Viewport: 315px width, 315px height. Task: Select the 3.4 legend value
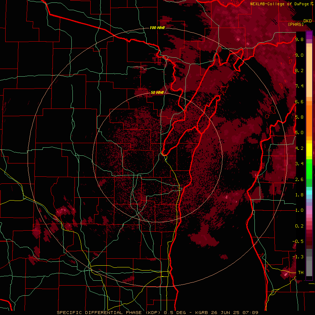click(299, 164)
